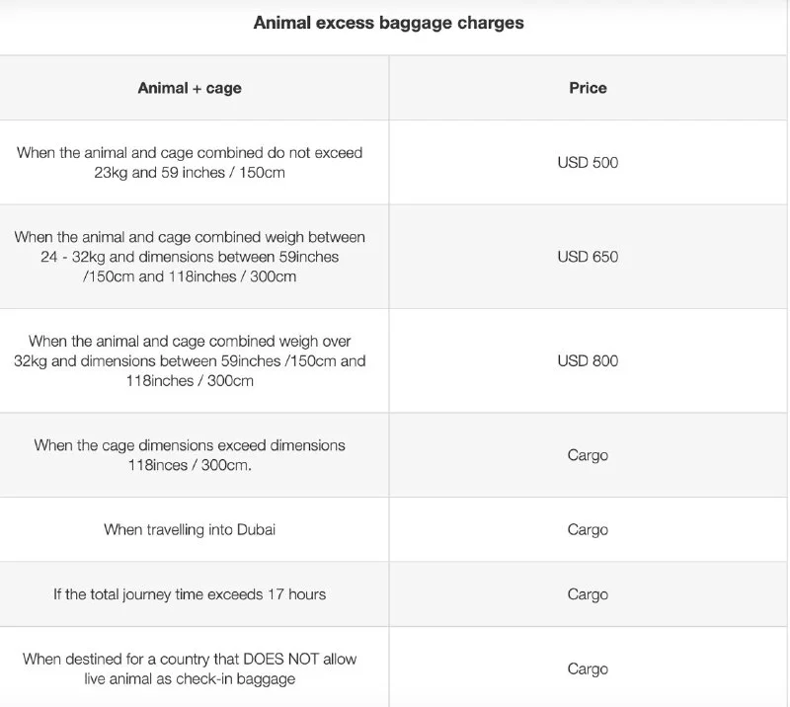Select Cargo cell for 17 hours row
Viewport: 790px width, 707px height.
coord(588,594)
